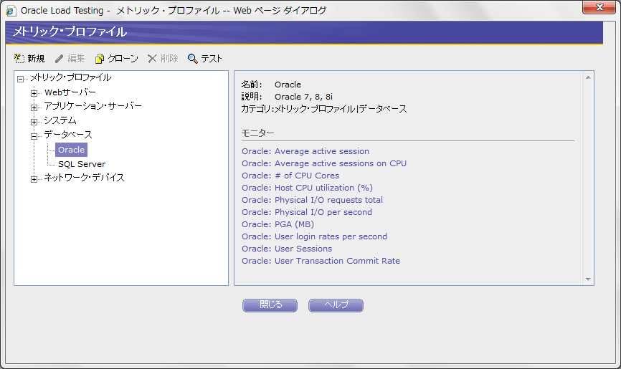Open Oracle: # of CPU Cores link
621x369 pixels.
coord(290,176)
